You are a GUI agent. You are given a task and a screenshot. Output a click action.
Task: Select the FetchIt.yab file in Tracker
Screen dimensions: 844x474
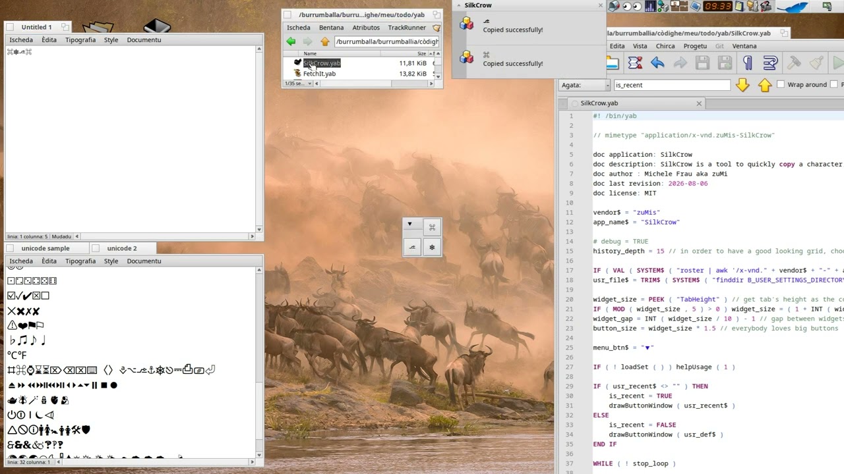pyautogui.click(x=319, y=74)
